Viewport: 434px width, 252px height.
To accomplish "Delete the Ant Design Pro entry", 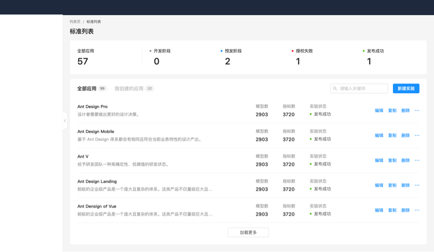I will [x=405, y=111].
